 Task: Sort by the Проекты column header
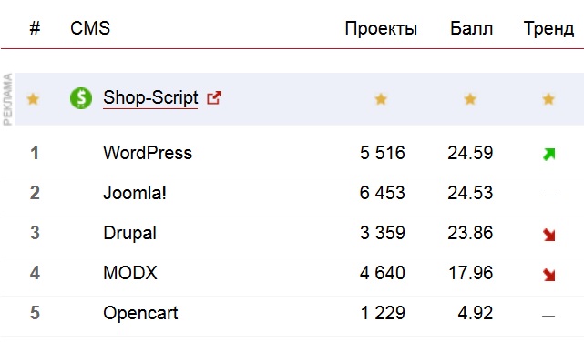pyautogui.click(x=381, y=28)
